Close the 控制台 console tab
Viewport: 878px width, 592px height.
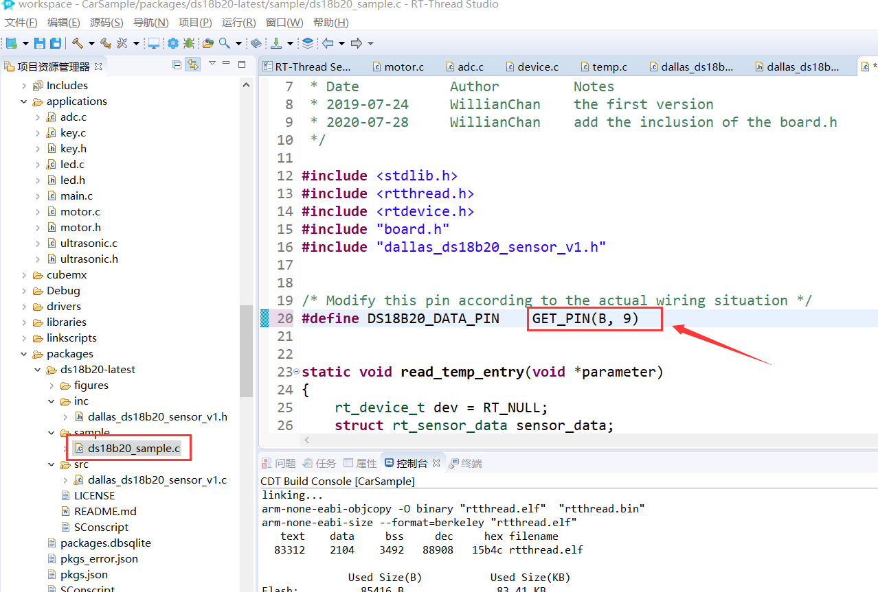pyautogui.click(x=436, y=463)
